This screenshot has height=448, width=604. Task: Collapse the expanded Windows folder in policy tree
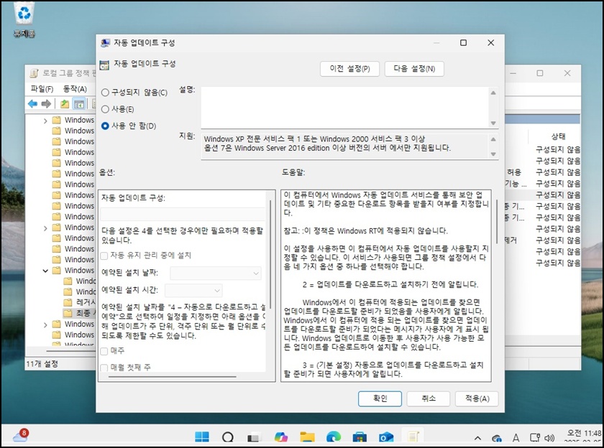45,271
